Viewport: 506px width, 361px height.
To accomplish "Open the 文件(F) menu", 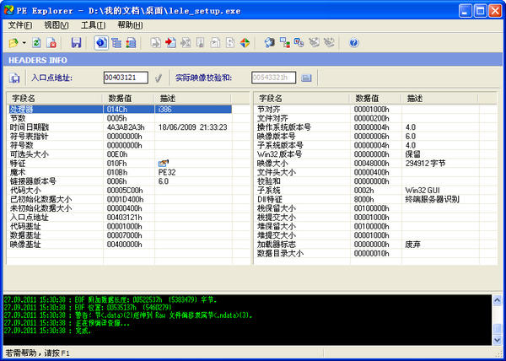I will tap(19, 25).
